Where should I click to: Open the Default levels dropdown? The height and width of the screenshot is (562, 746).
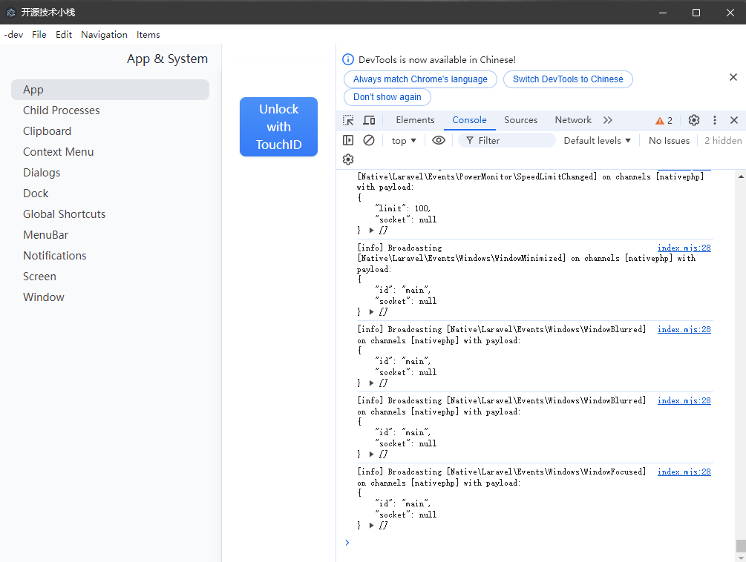coord(597,141)
